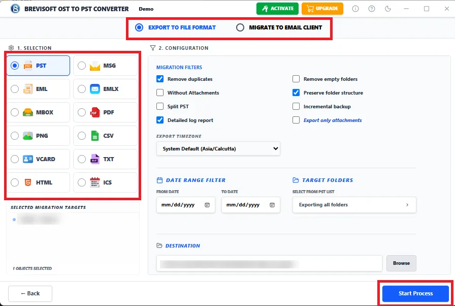Click the Brevisoft logo icon
The height and width of the screenshot is (306, 455).
pyautogui.click(x=15, y=9)
